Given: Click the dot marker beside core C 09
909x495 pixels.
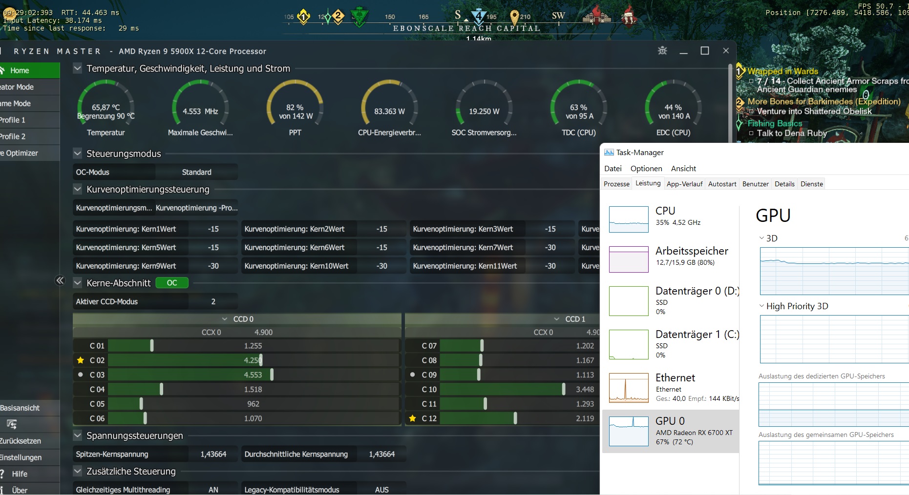Looking at the screenshot, I should 413,375.
